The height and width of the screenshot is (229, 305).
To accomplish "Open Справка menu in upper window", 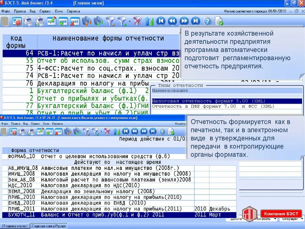I will [x=73, y=11].
